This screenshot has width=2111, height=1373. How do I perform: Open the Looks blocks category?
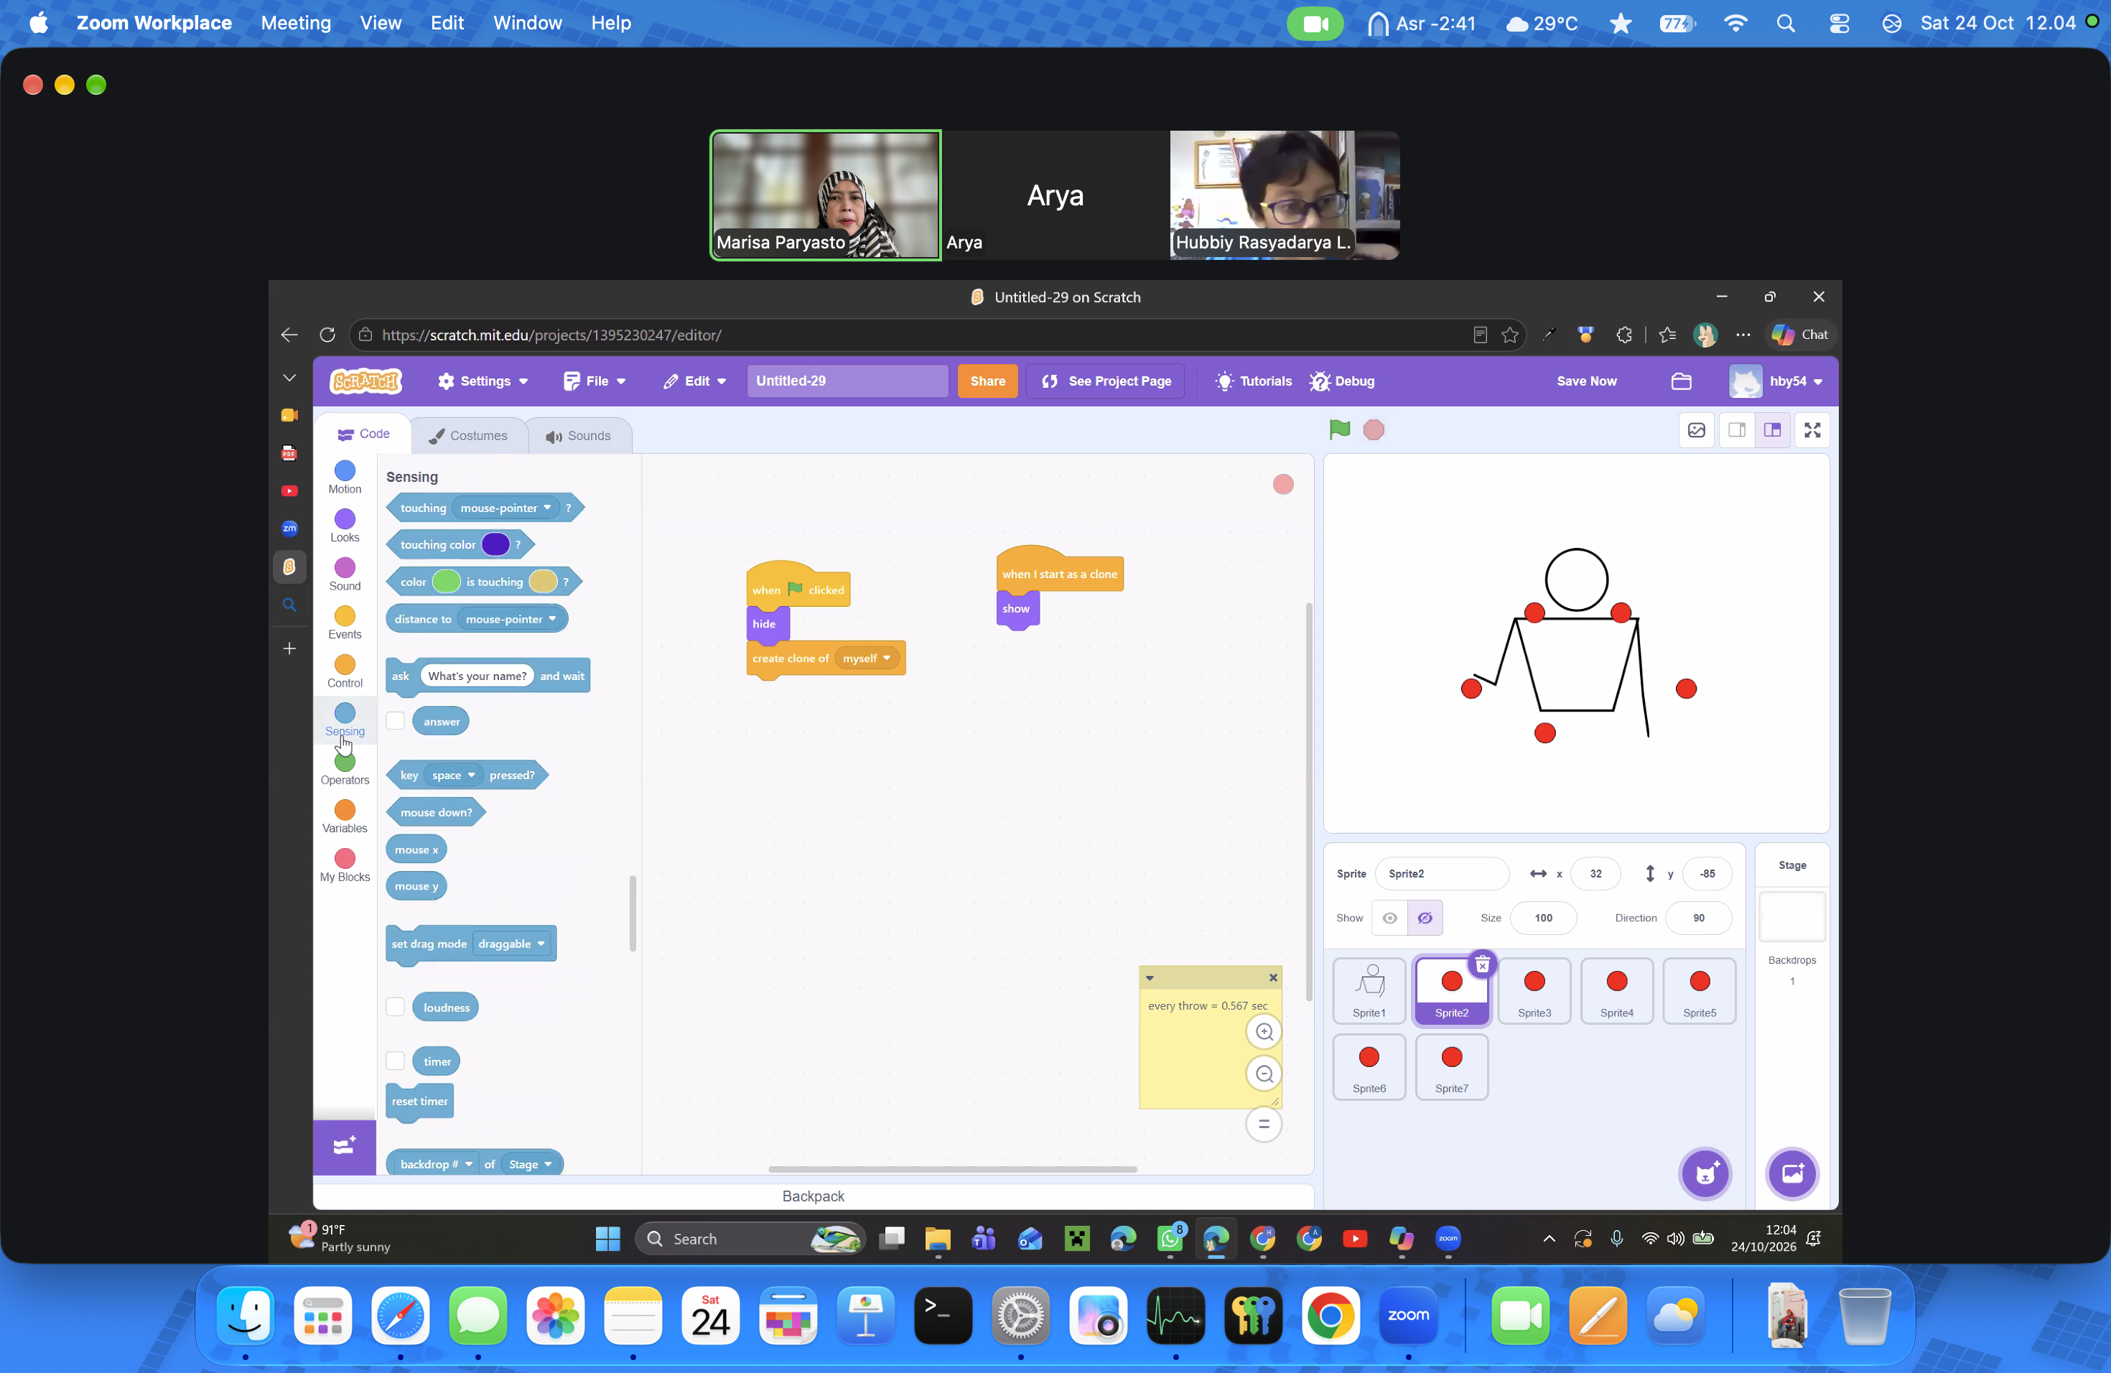click(345, 526)
